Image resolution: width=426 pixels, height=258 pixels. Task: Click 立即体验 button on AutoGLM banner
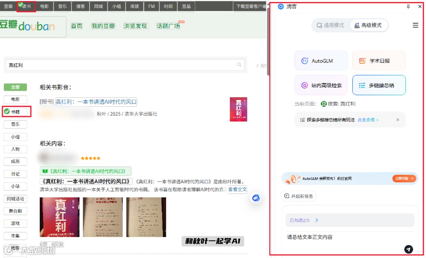[x=404, y=178]
